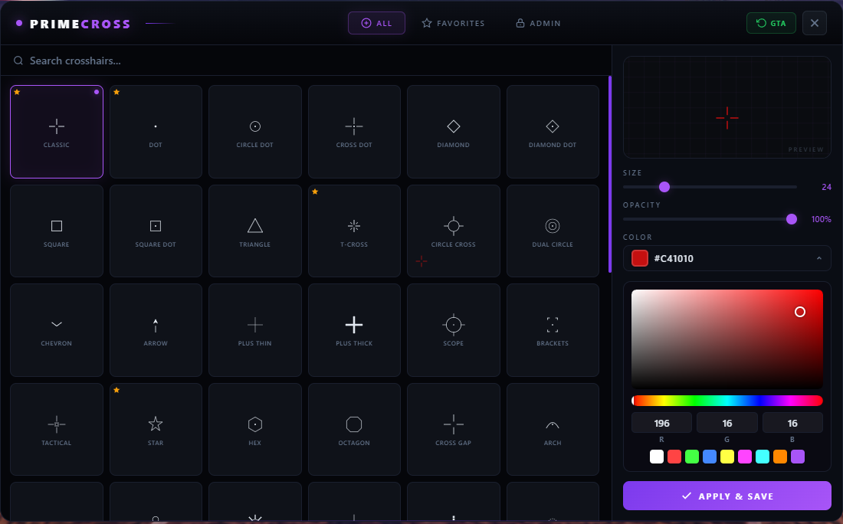Click the Search crosshairs field
The image size is (843, 524).
pos(307,61)
